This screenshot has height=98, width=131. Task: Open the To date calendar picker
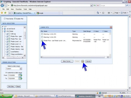click(x=20, y=78)
